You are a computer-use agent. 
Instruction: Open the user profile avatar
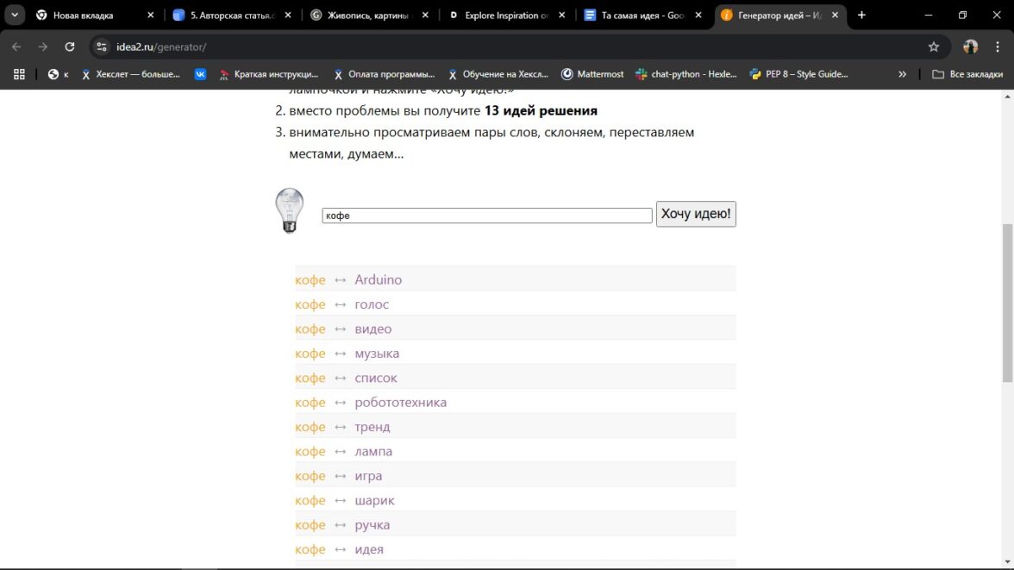[x=971, y=47]
